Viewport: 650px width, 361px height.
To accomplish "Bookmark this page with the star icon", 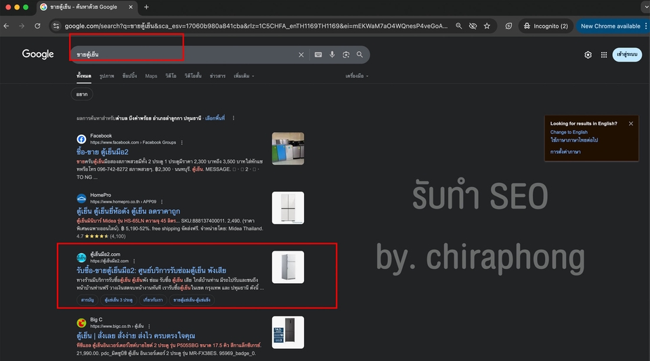I will tap(487, 26).
